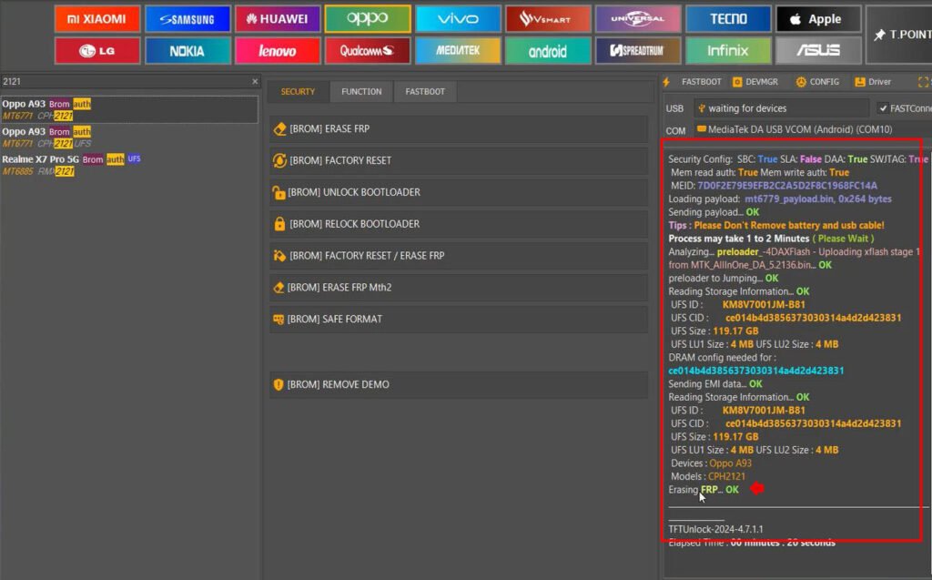932x580 pixels.
Task: Run [BROM] SAFE FORMAT
Action: pyautogui.click(x=459, y=319)
